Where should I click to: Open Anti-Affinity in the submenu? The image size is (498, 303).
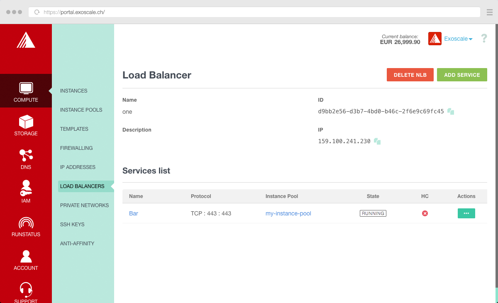77,244
